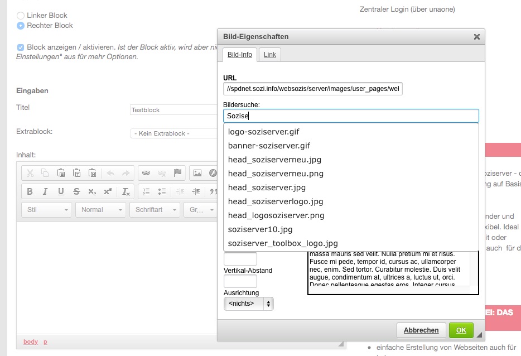The height and width of the screenshot is (356, 521).
Task: Click the underline icon
Action: pyautogui.click(x=61, y=191)
